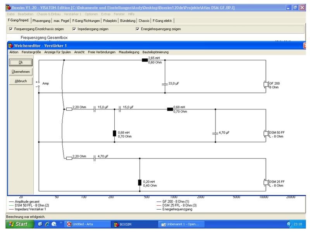Image resolution: width=310 pixels, height=232 pixels.
Task: Open the Fenstergröße menu
Action: 31,52
